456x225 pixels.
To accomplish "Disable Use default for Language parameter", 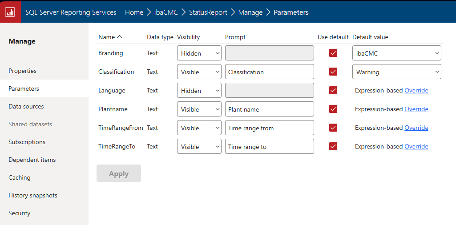I will point(333,90).
